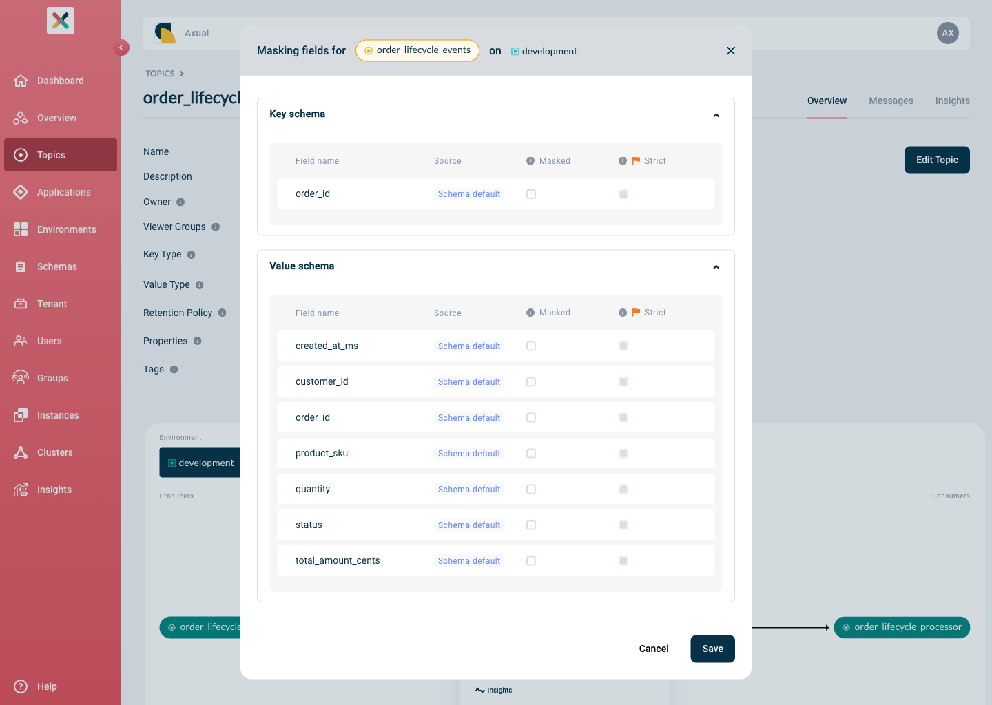Image resolution: width=992 pixels, height=705 pixels.
Task: Collapse the sidebar with the round arrow button
Action: [121, 48]
